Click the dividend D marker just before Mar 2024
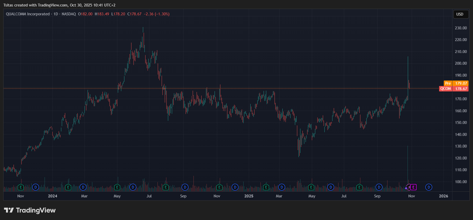Image resolution: width=473 pixels, height=220 pixels. tap(83, 187)
